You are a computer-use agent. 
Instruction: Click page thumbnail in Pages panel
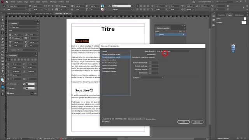coord(233,47)
